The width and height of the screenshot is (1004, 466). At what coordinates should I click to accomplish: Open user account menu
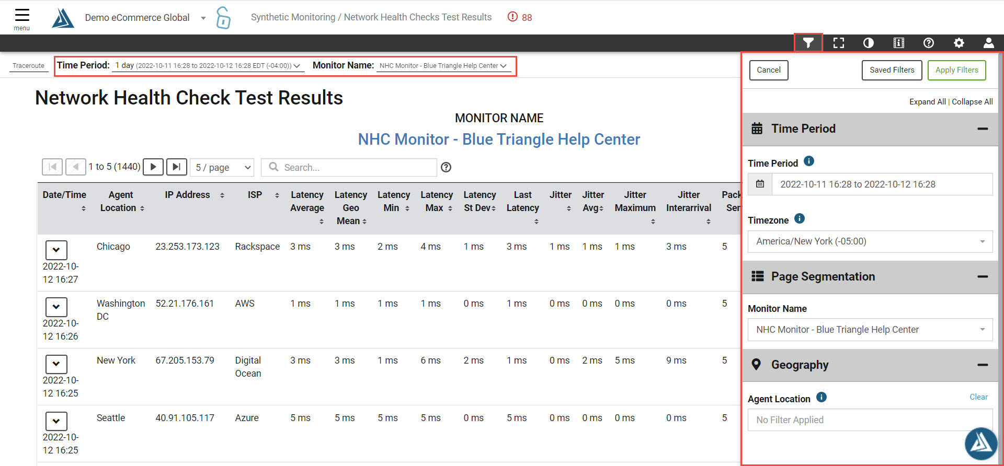(x=989, y=43)
